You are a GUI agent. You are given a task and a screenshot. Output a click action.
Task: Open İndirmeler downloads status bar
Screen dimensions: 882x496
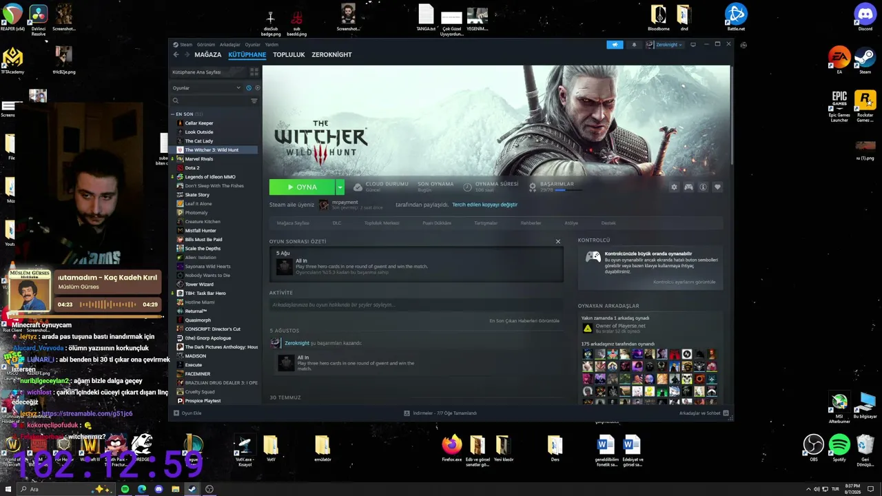pyautogui.click(x=440, y=413)
